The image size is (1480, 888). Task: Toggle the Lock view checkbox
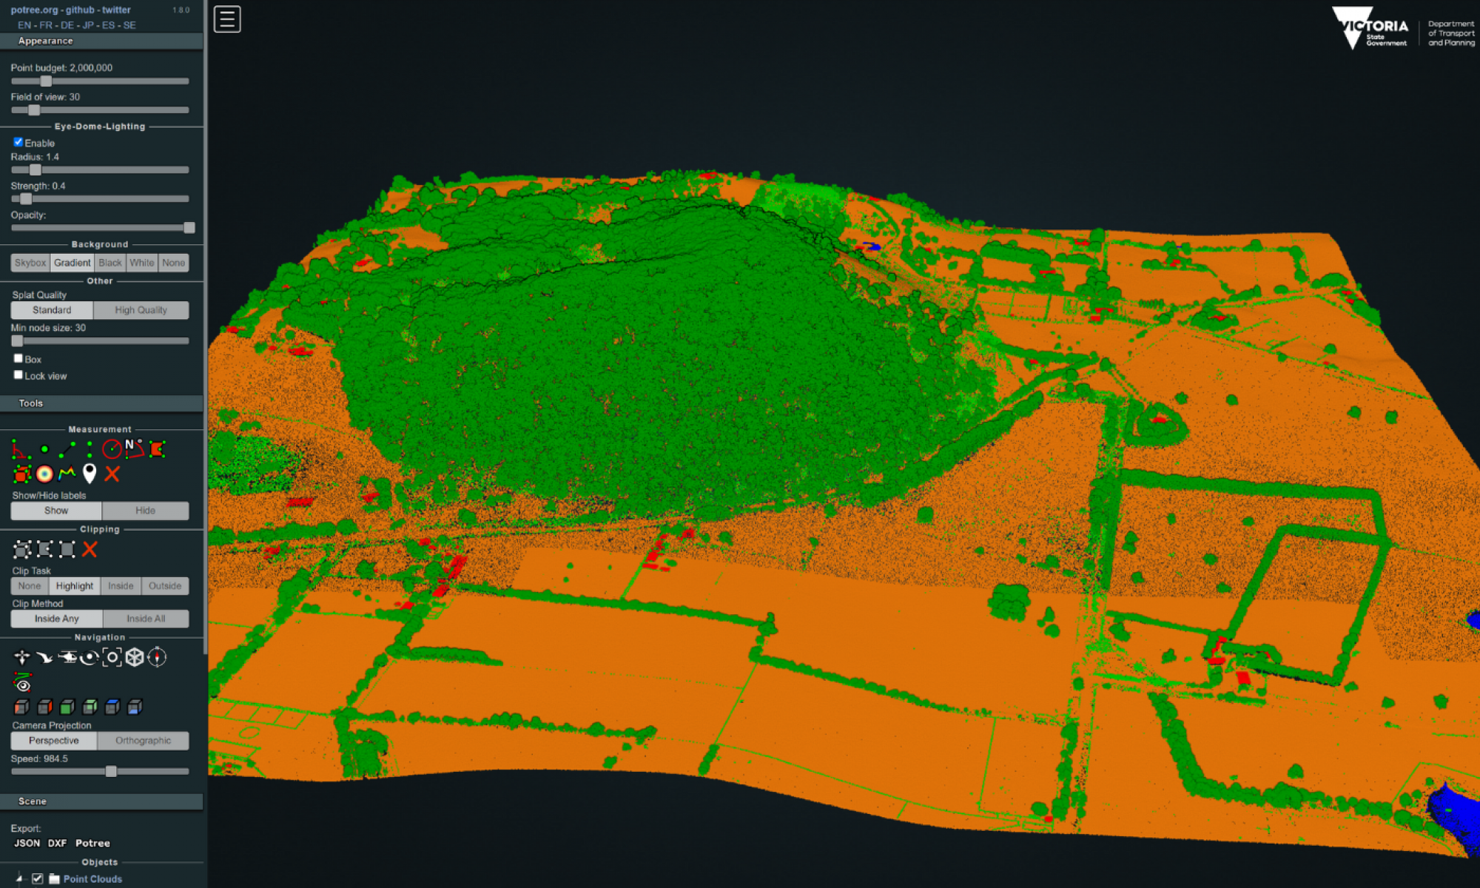[17, 375]
